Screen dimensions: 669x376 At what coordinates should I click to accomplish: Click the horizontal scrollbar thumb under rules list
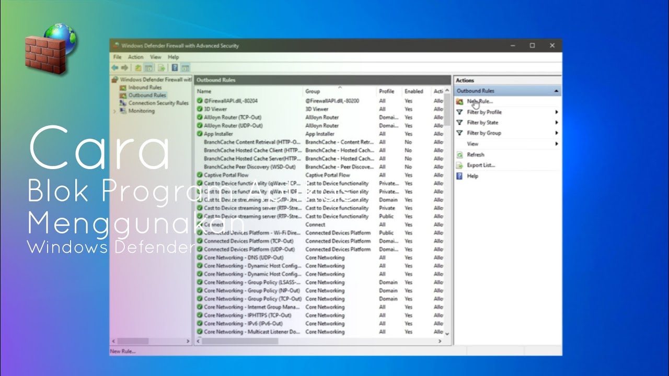[240, 341]
